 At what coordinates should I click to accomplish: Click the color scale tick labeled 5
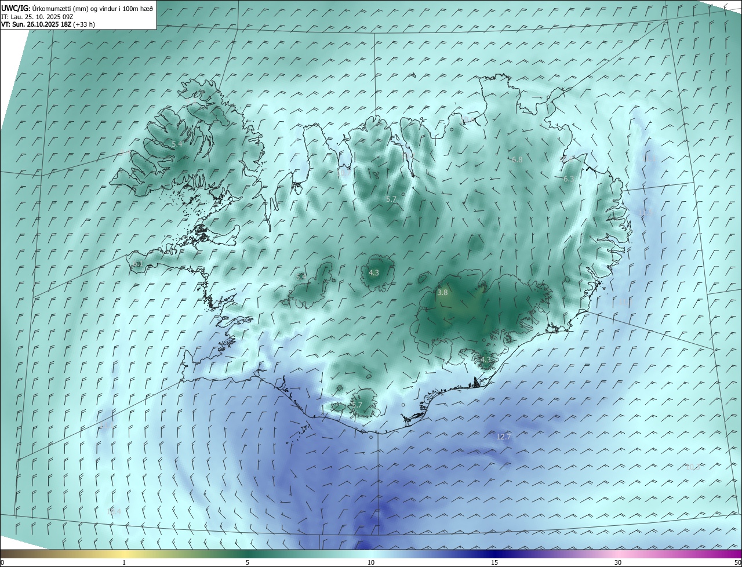coord(248,562)
